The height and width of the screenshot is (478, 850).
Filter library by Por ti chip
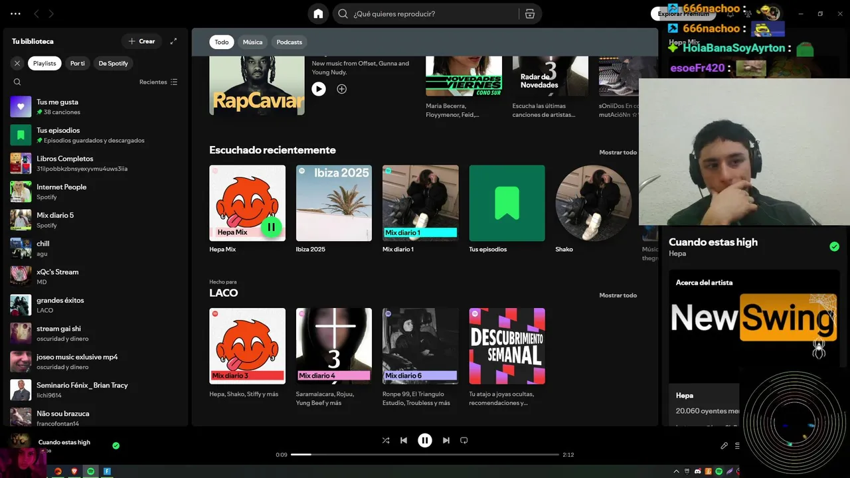point(77,63)
